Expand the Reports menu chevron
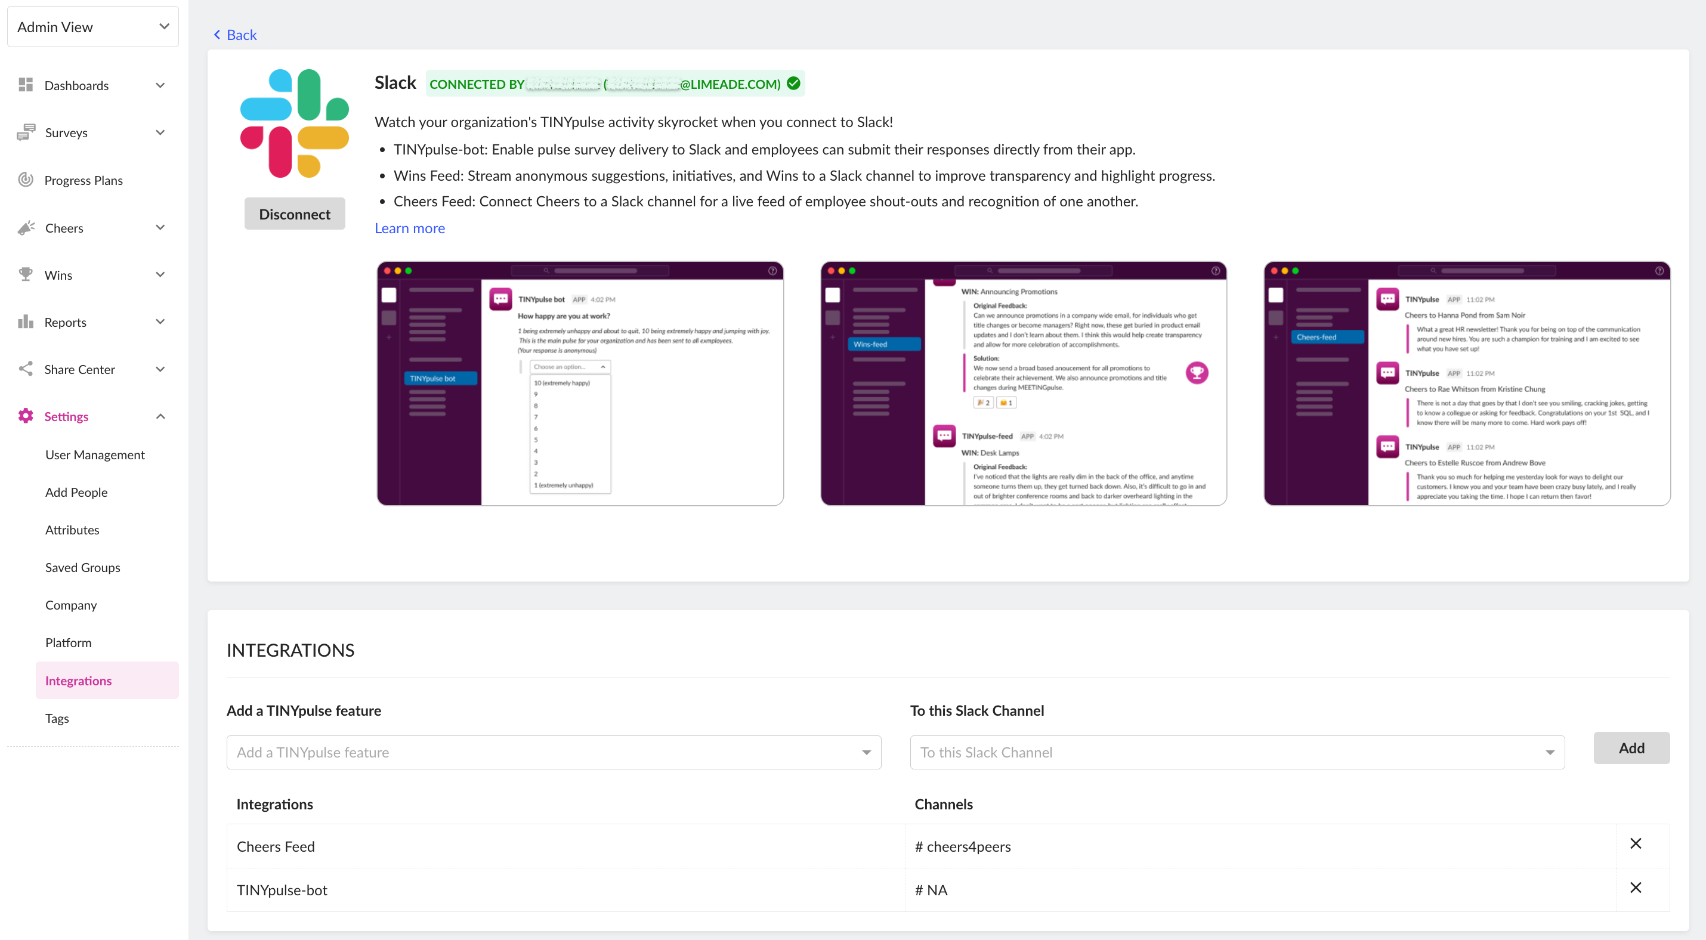Screen dimensions: 1706x940 (160, 323)
